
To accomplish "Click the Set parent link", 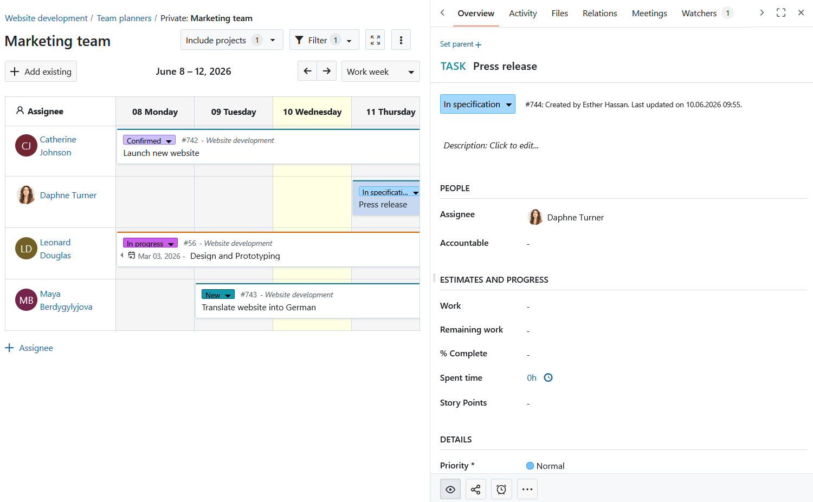I will [x=461, y=44].
